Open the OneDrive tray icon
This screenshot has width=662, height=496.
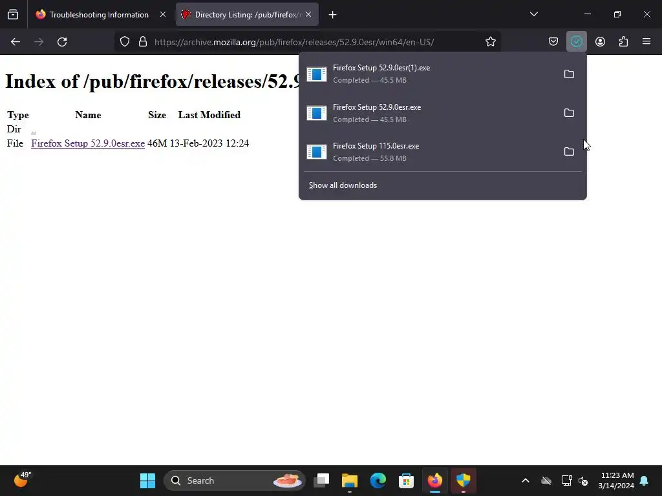point(546,480)
